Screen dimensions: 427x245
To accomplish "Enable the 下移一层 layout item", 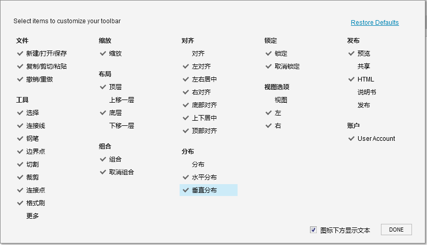I will click(122, 126).
